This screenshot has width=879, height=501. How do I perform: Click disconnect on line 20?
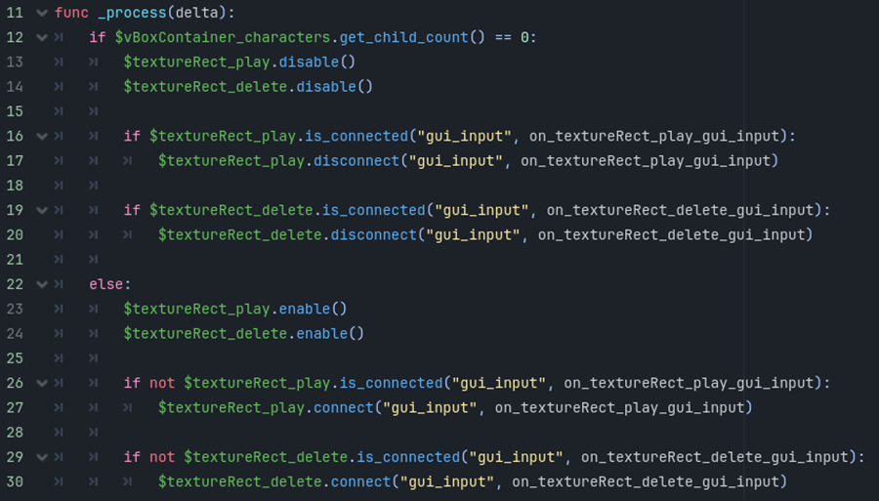[374, 234]
